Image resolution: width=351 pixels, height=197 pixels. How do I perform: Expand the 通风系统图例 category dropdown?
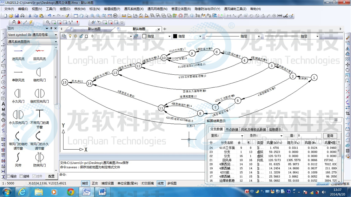pyautogui.click(x=56, y=42)
